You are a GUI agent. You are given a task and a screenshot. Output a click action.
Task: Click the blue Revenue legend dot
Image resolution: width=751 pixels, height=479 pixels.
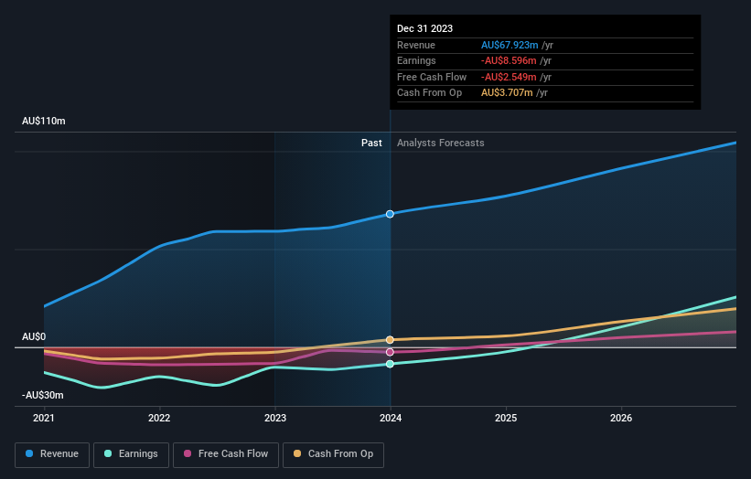(29, 453)
